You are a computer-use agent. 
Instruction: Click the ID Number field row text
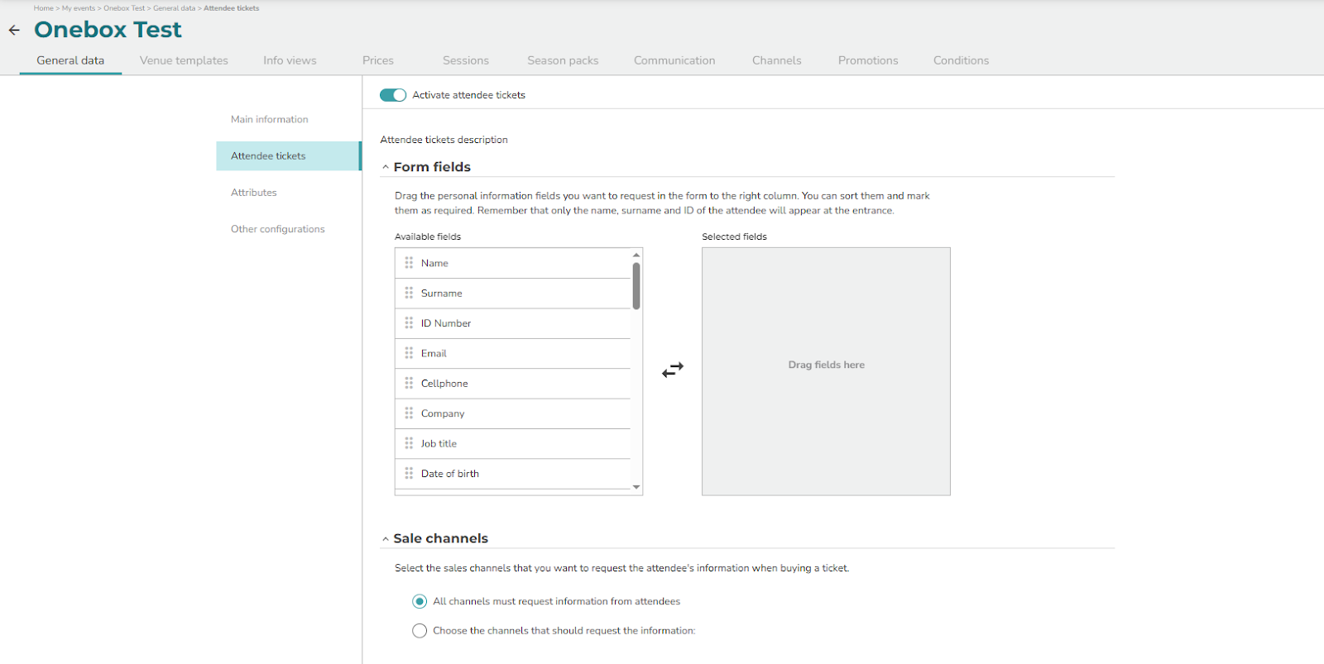tap(446, 323)
